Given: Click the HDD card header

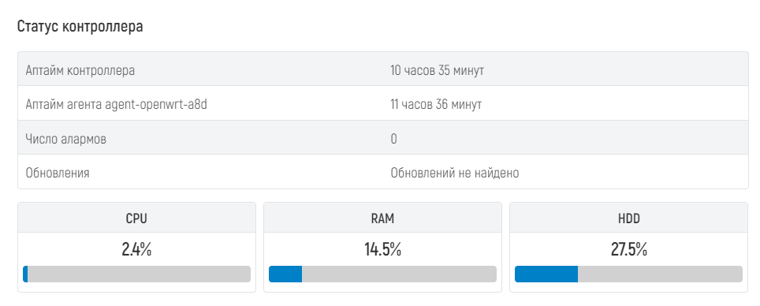Looking at the screenshot, I should tap(628, 218).
